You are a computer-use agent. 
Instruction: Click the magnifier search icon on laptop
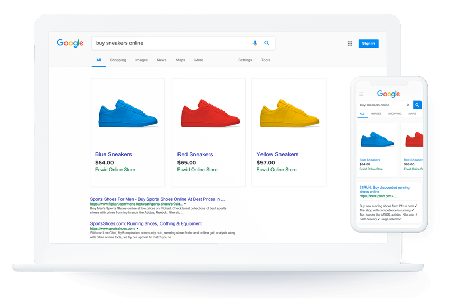tap(267, 43)
